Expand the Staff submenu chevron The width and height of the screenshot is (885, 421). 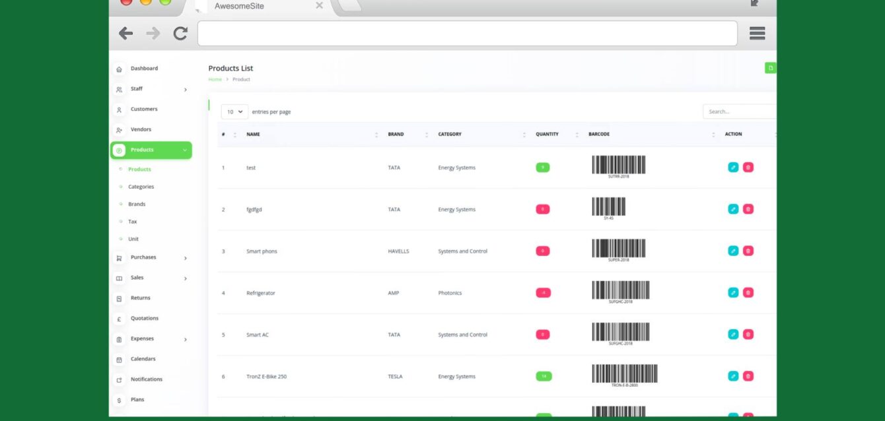click(185, 90)
